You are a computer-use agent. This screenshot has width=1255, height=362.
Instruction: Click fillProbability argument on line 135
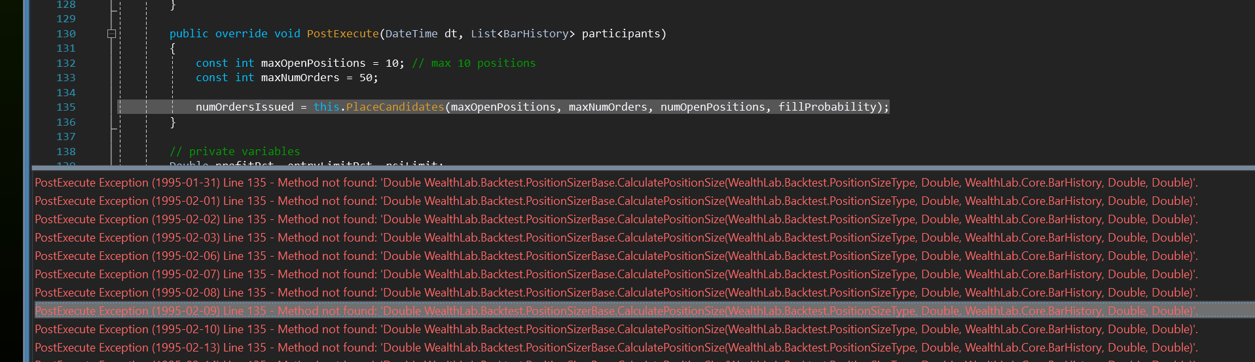point(827,107)
